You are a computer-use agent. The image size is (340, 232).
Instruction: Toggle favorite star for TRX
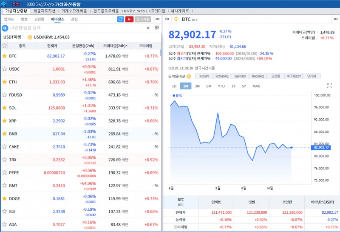click(x=4, y=160)
